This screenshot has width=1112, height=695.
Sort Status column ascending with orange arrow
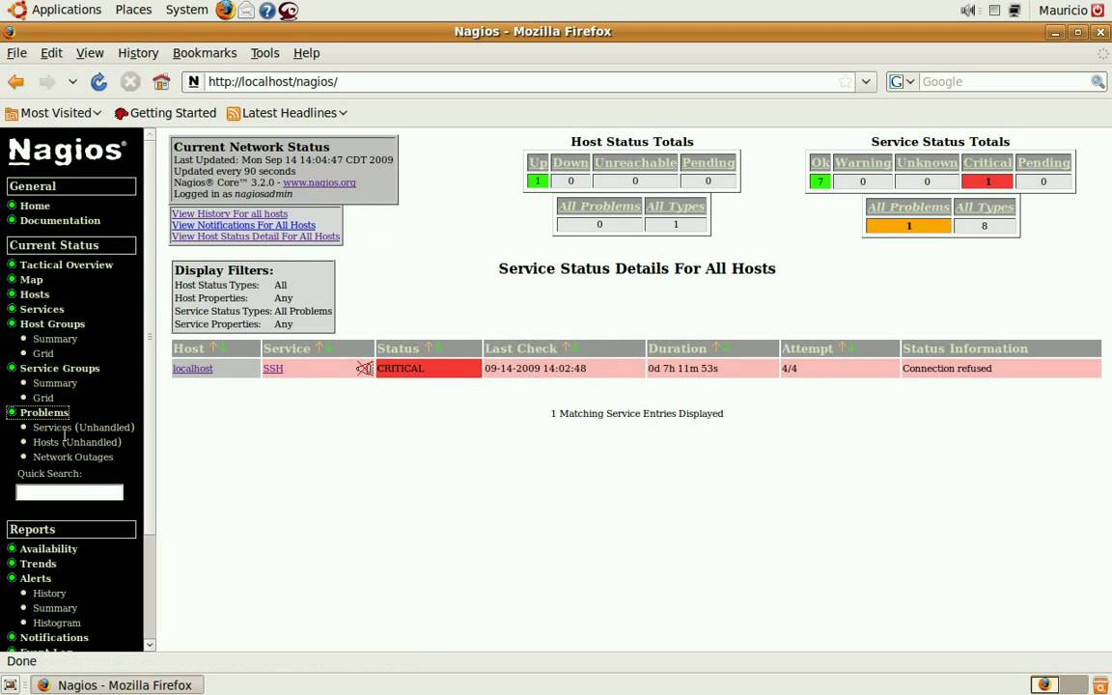pyautogui.click(x=429, y=347)
